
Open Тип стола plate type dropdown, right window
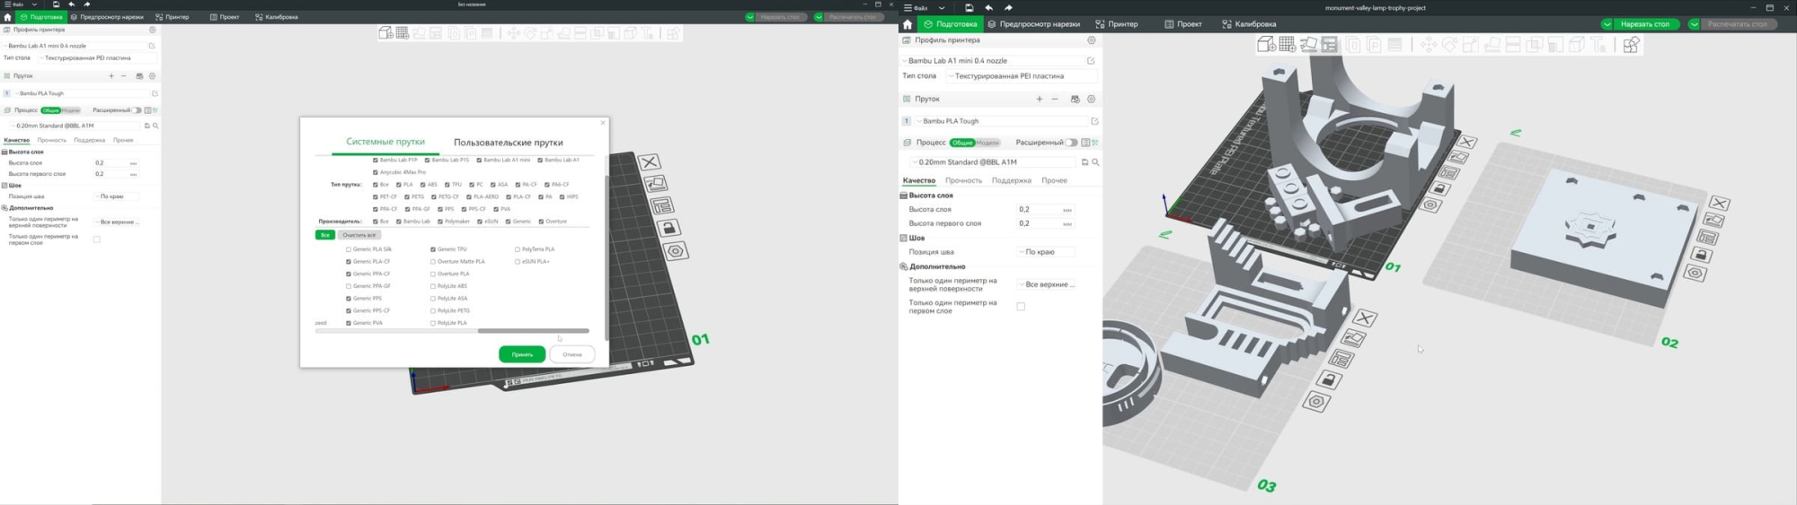(1022, 76)
